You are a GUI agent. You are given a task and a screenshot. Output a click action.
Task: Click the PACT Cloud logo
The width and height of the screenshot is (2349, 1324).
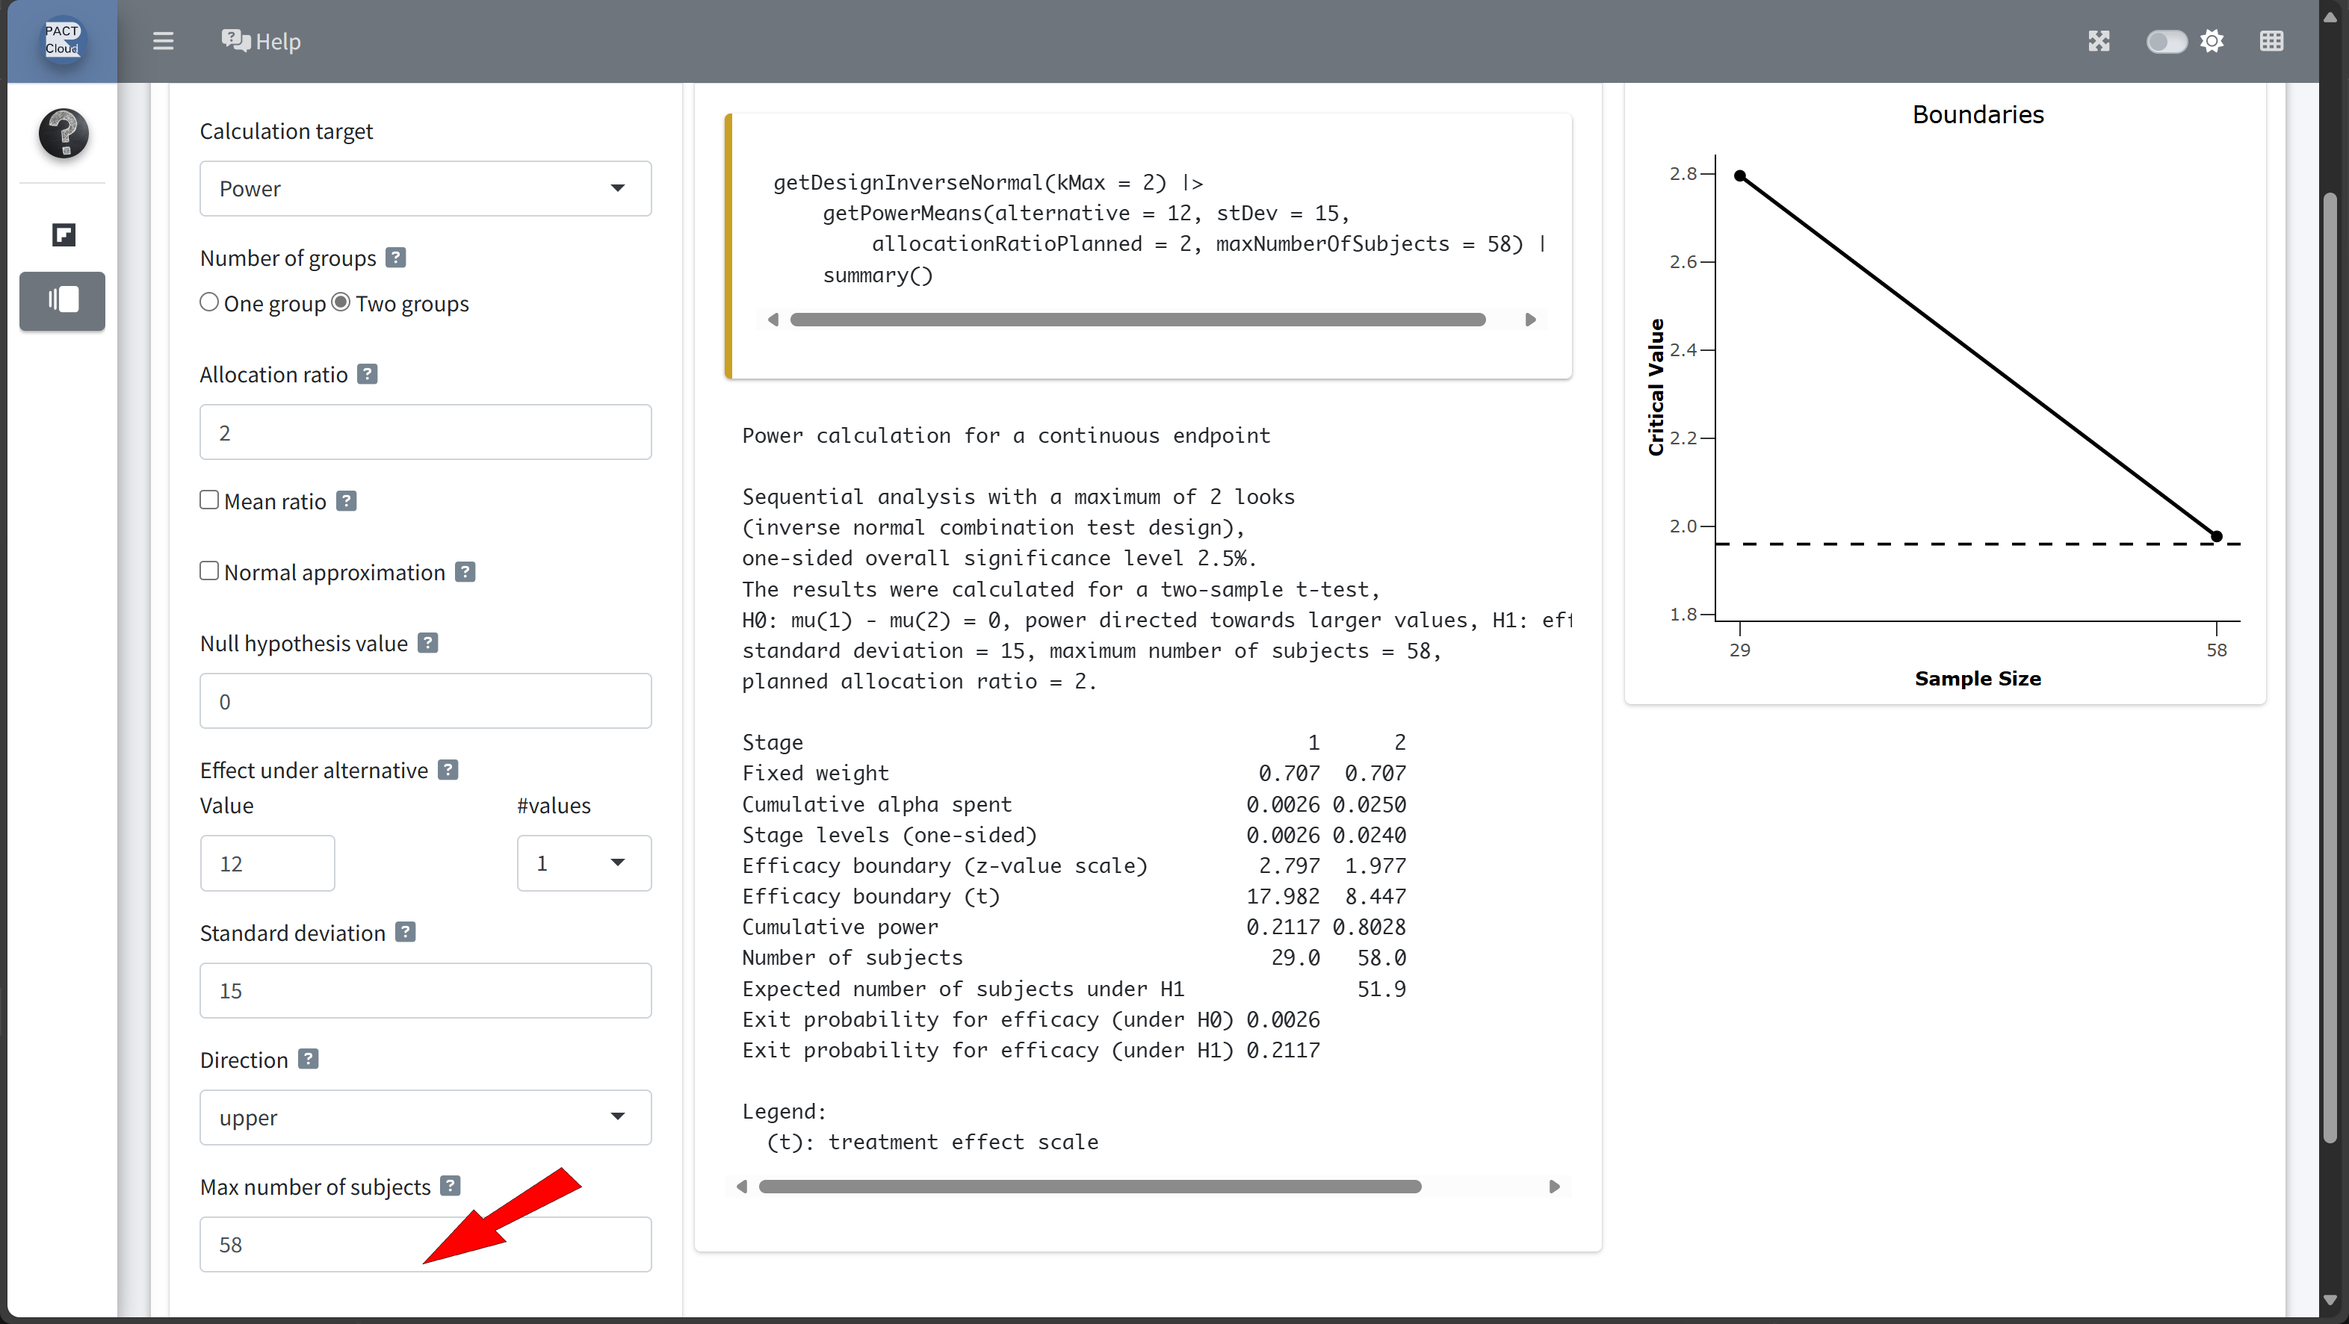point(62,40)
